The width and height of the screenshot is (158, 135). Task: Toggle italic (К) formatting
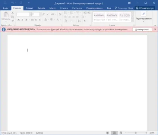coord(22,20)
